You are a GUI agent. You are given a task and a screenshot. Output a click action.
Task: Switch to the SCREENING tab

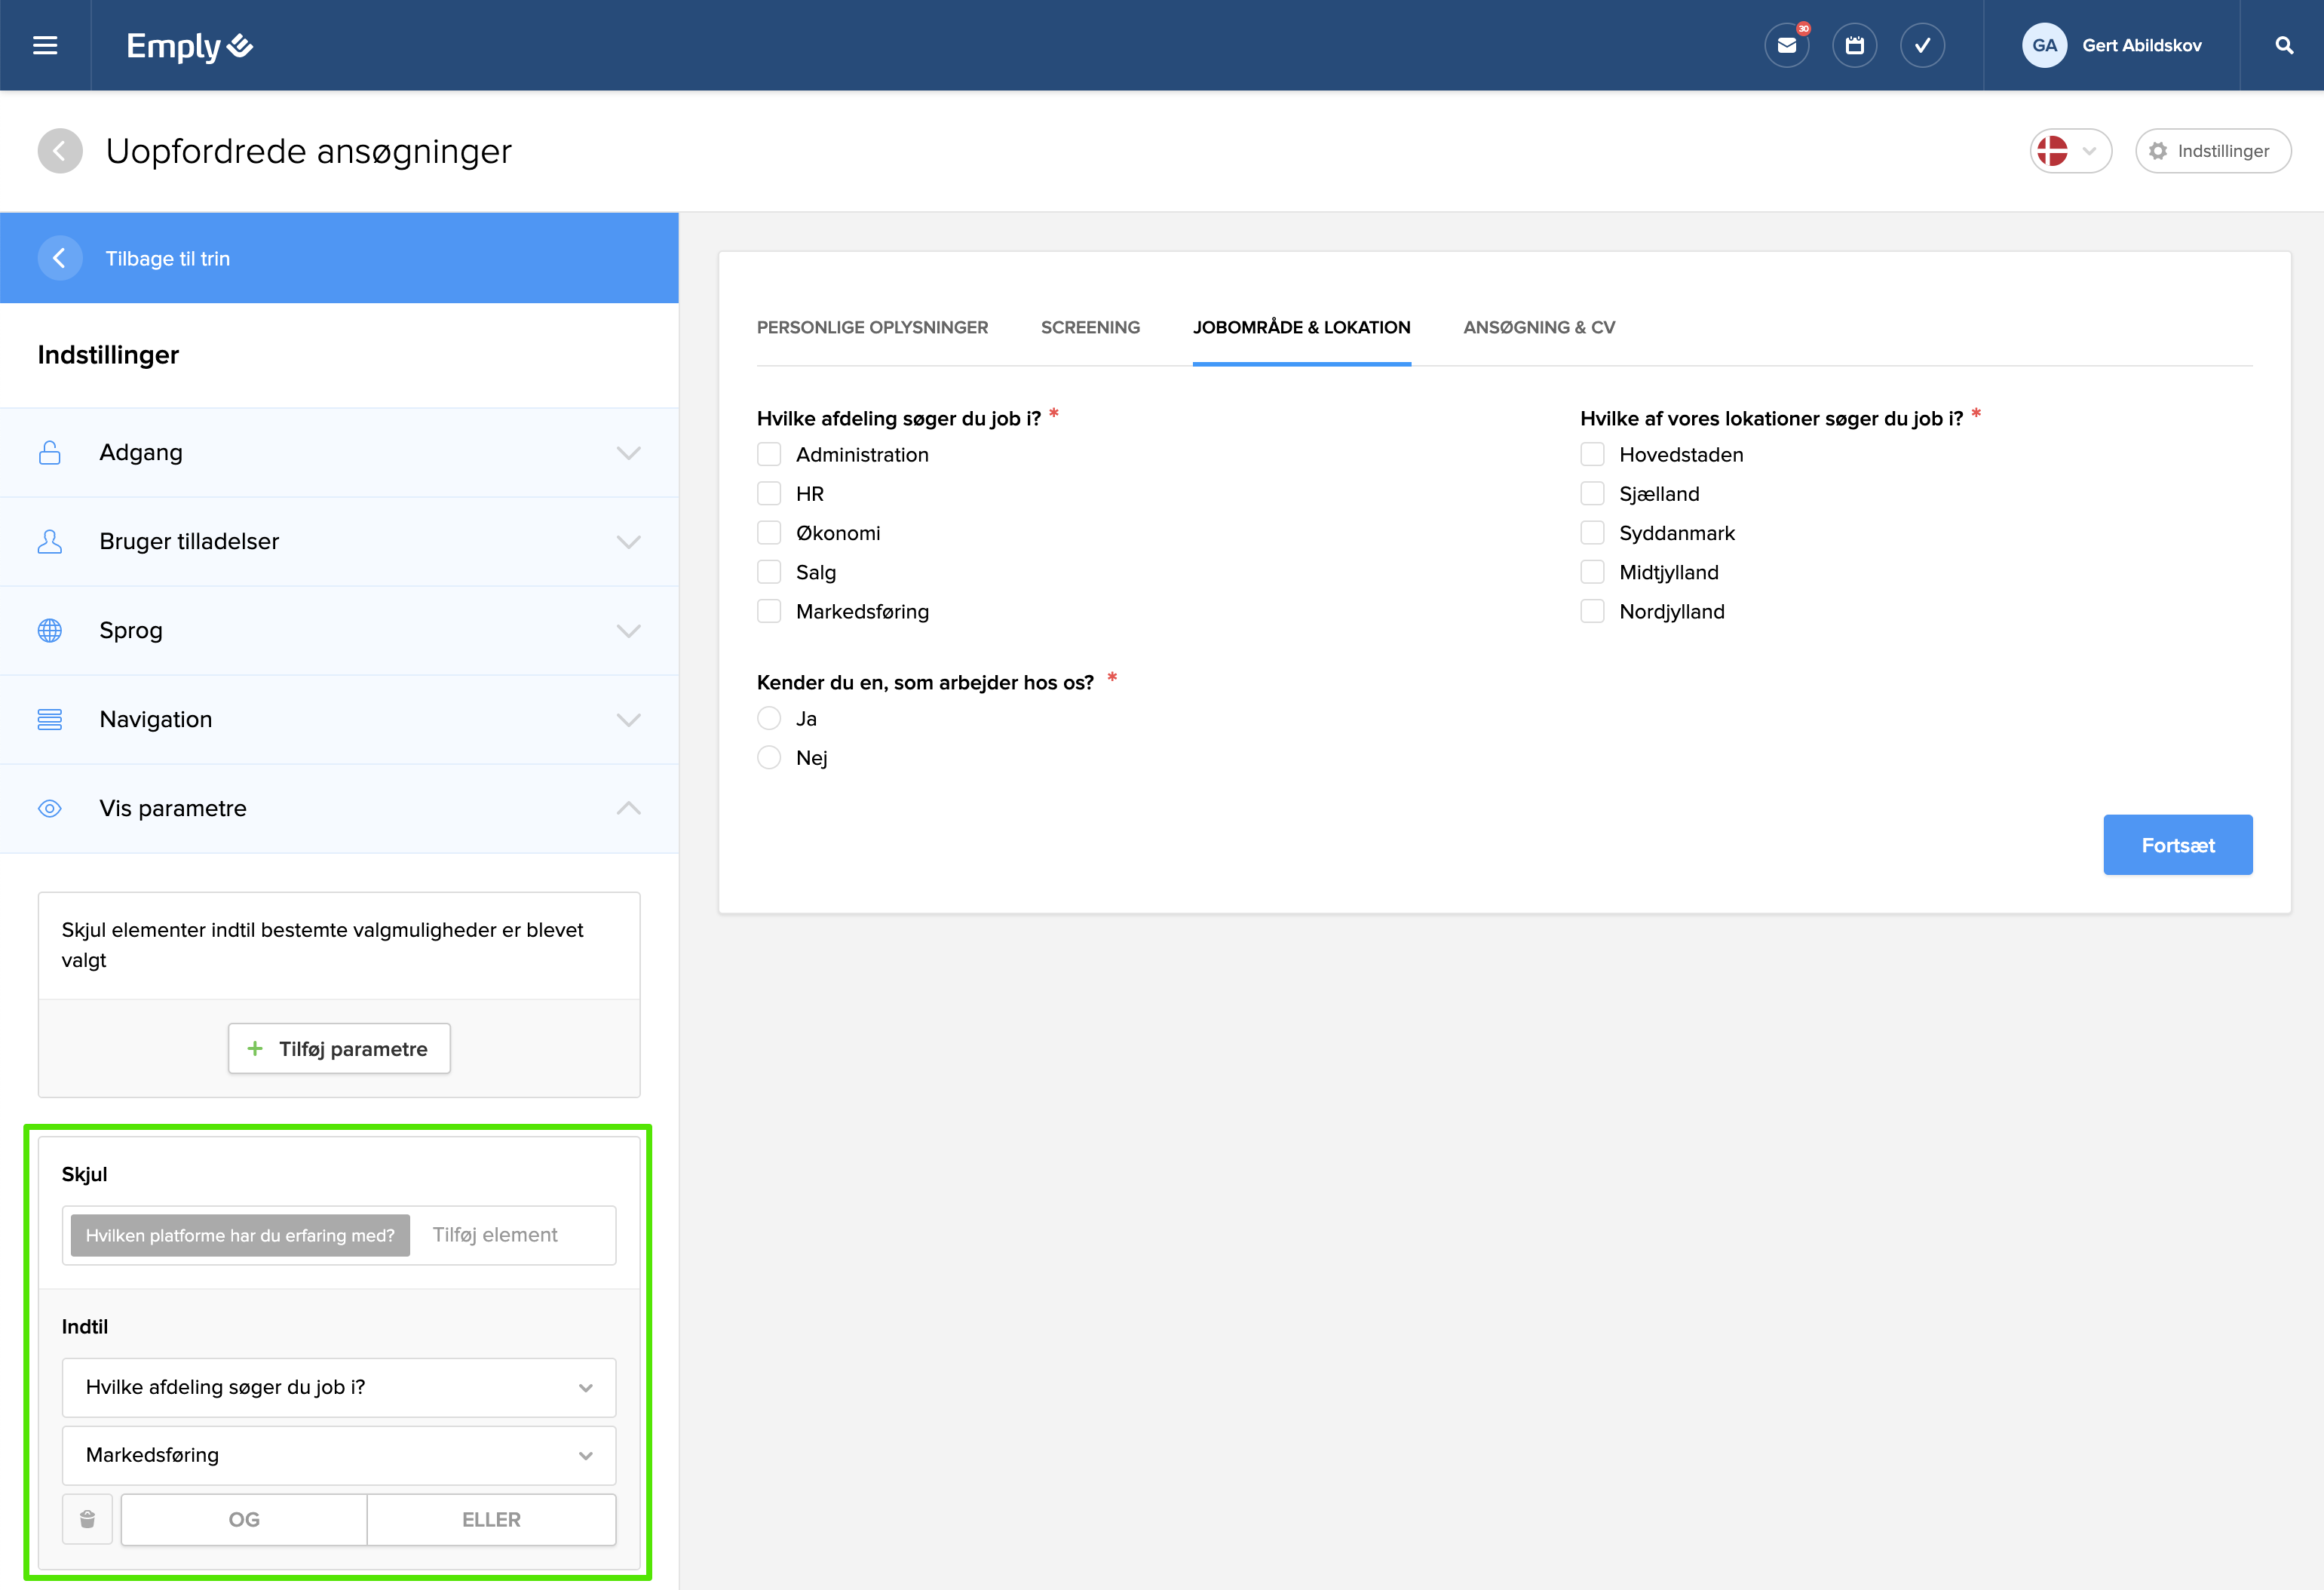1090,328
